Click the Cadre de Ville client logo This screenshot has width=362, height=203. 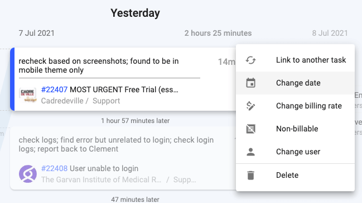pyautogui.click(x=28, y=95)
